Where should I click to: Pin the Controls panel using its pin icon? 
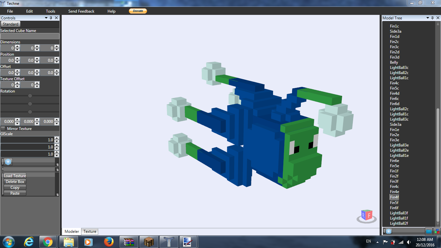pos(51,18)
